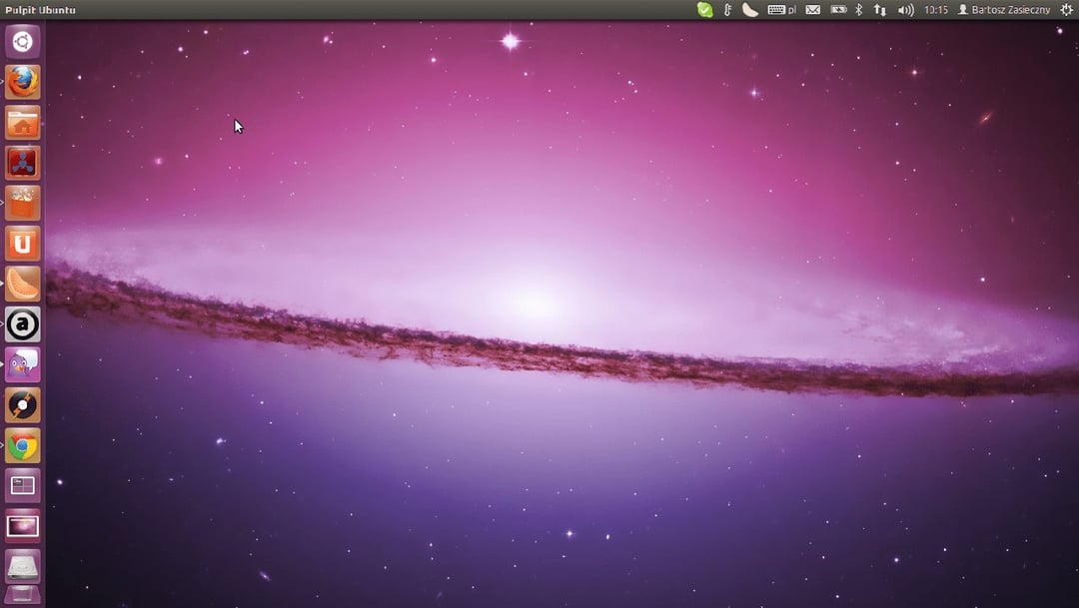1079x608 pixels.
Task: Open the sound indicator to adjust volume
Action: [905, 9]
